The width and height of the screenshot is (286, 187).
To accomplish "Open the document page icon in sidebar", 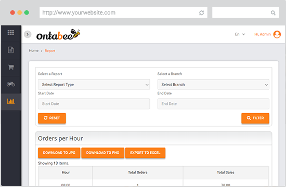I will coord(11,50).
